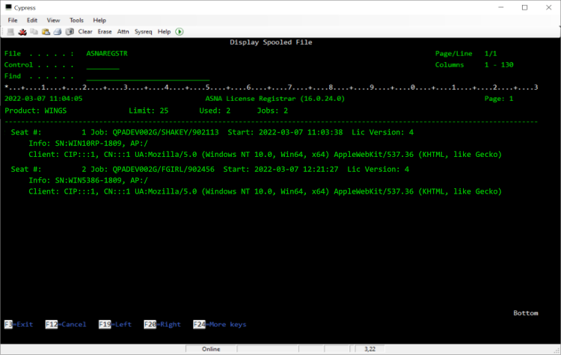Click F12=Cancel function key

[x=65, y=324]
